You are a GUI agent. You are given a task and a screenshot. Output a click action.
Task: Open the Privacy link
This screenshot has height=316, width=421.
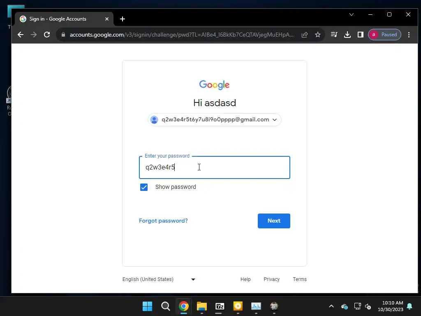[x=271, y=279]
